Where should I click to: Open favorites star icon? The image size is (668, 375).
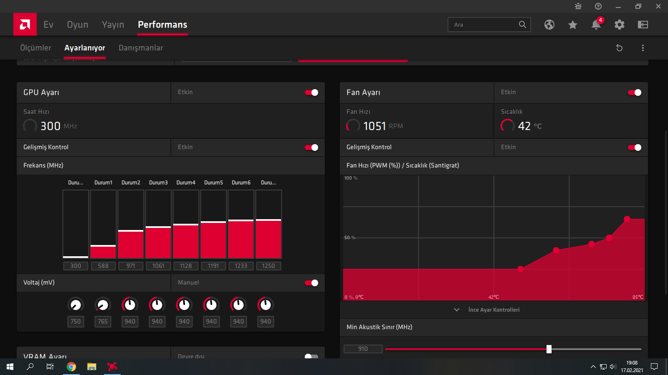(573, 25)
